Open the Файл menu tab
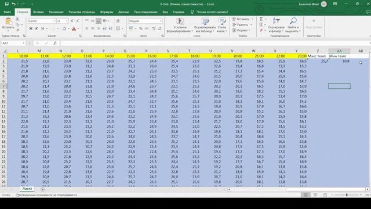The height and width of the screenshot is (209, 371). tap(7, 12)
